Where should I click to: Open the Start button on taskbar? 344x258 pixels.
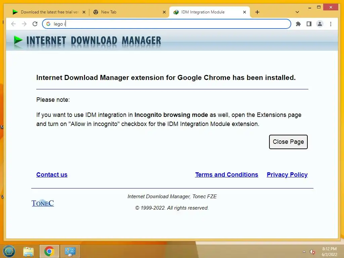[9, 251]
